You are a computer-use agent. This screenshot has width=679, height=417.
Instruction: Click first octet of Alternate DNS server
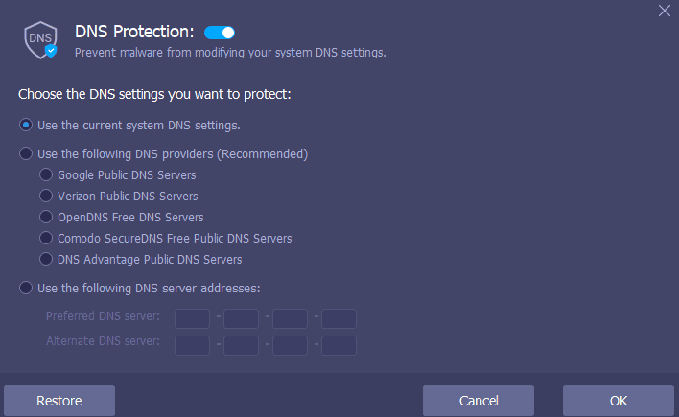pos(193,344)
